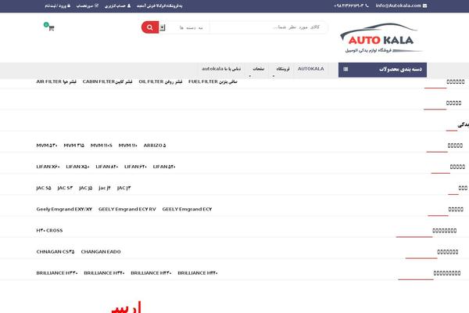Screen dimensions: 469x313
Task: Choose the LIFAN 520 link
Action: click(x=164, y=167)
